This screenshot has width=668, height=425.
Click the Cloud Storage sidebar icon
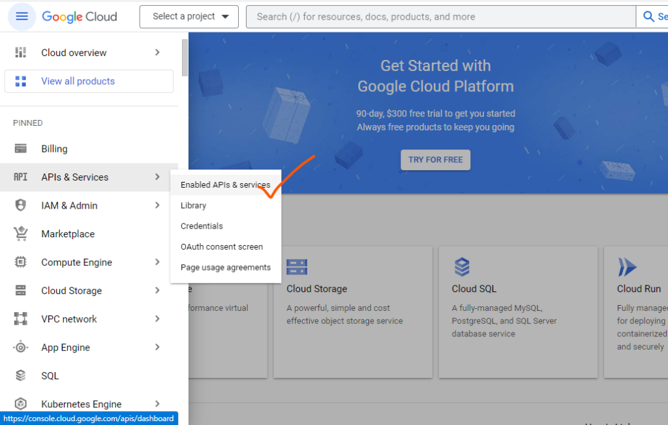point(20,291)
